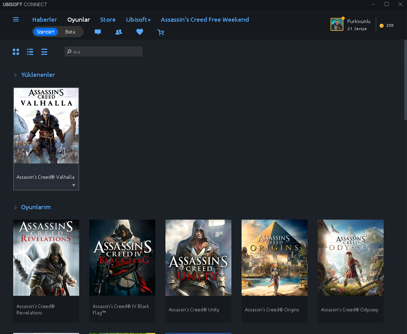Open the friends list icon
The image size is (407, 334).
coord(118,32)
